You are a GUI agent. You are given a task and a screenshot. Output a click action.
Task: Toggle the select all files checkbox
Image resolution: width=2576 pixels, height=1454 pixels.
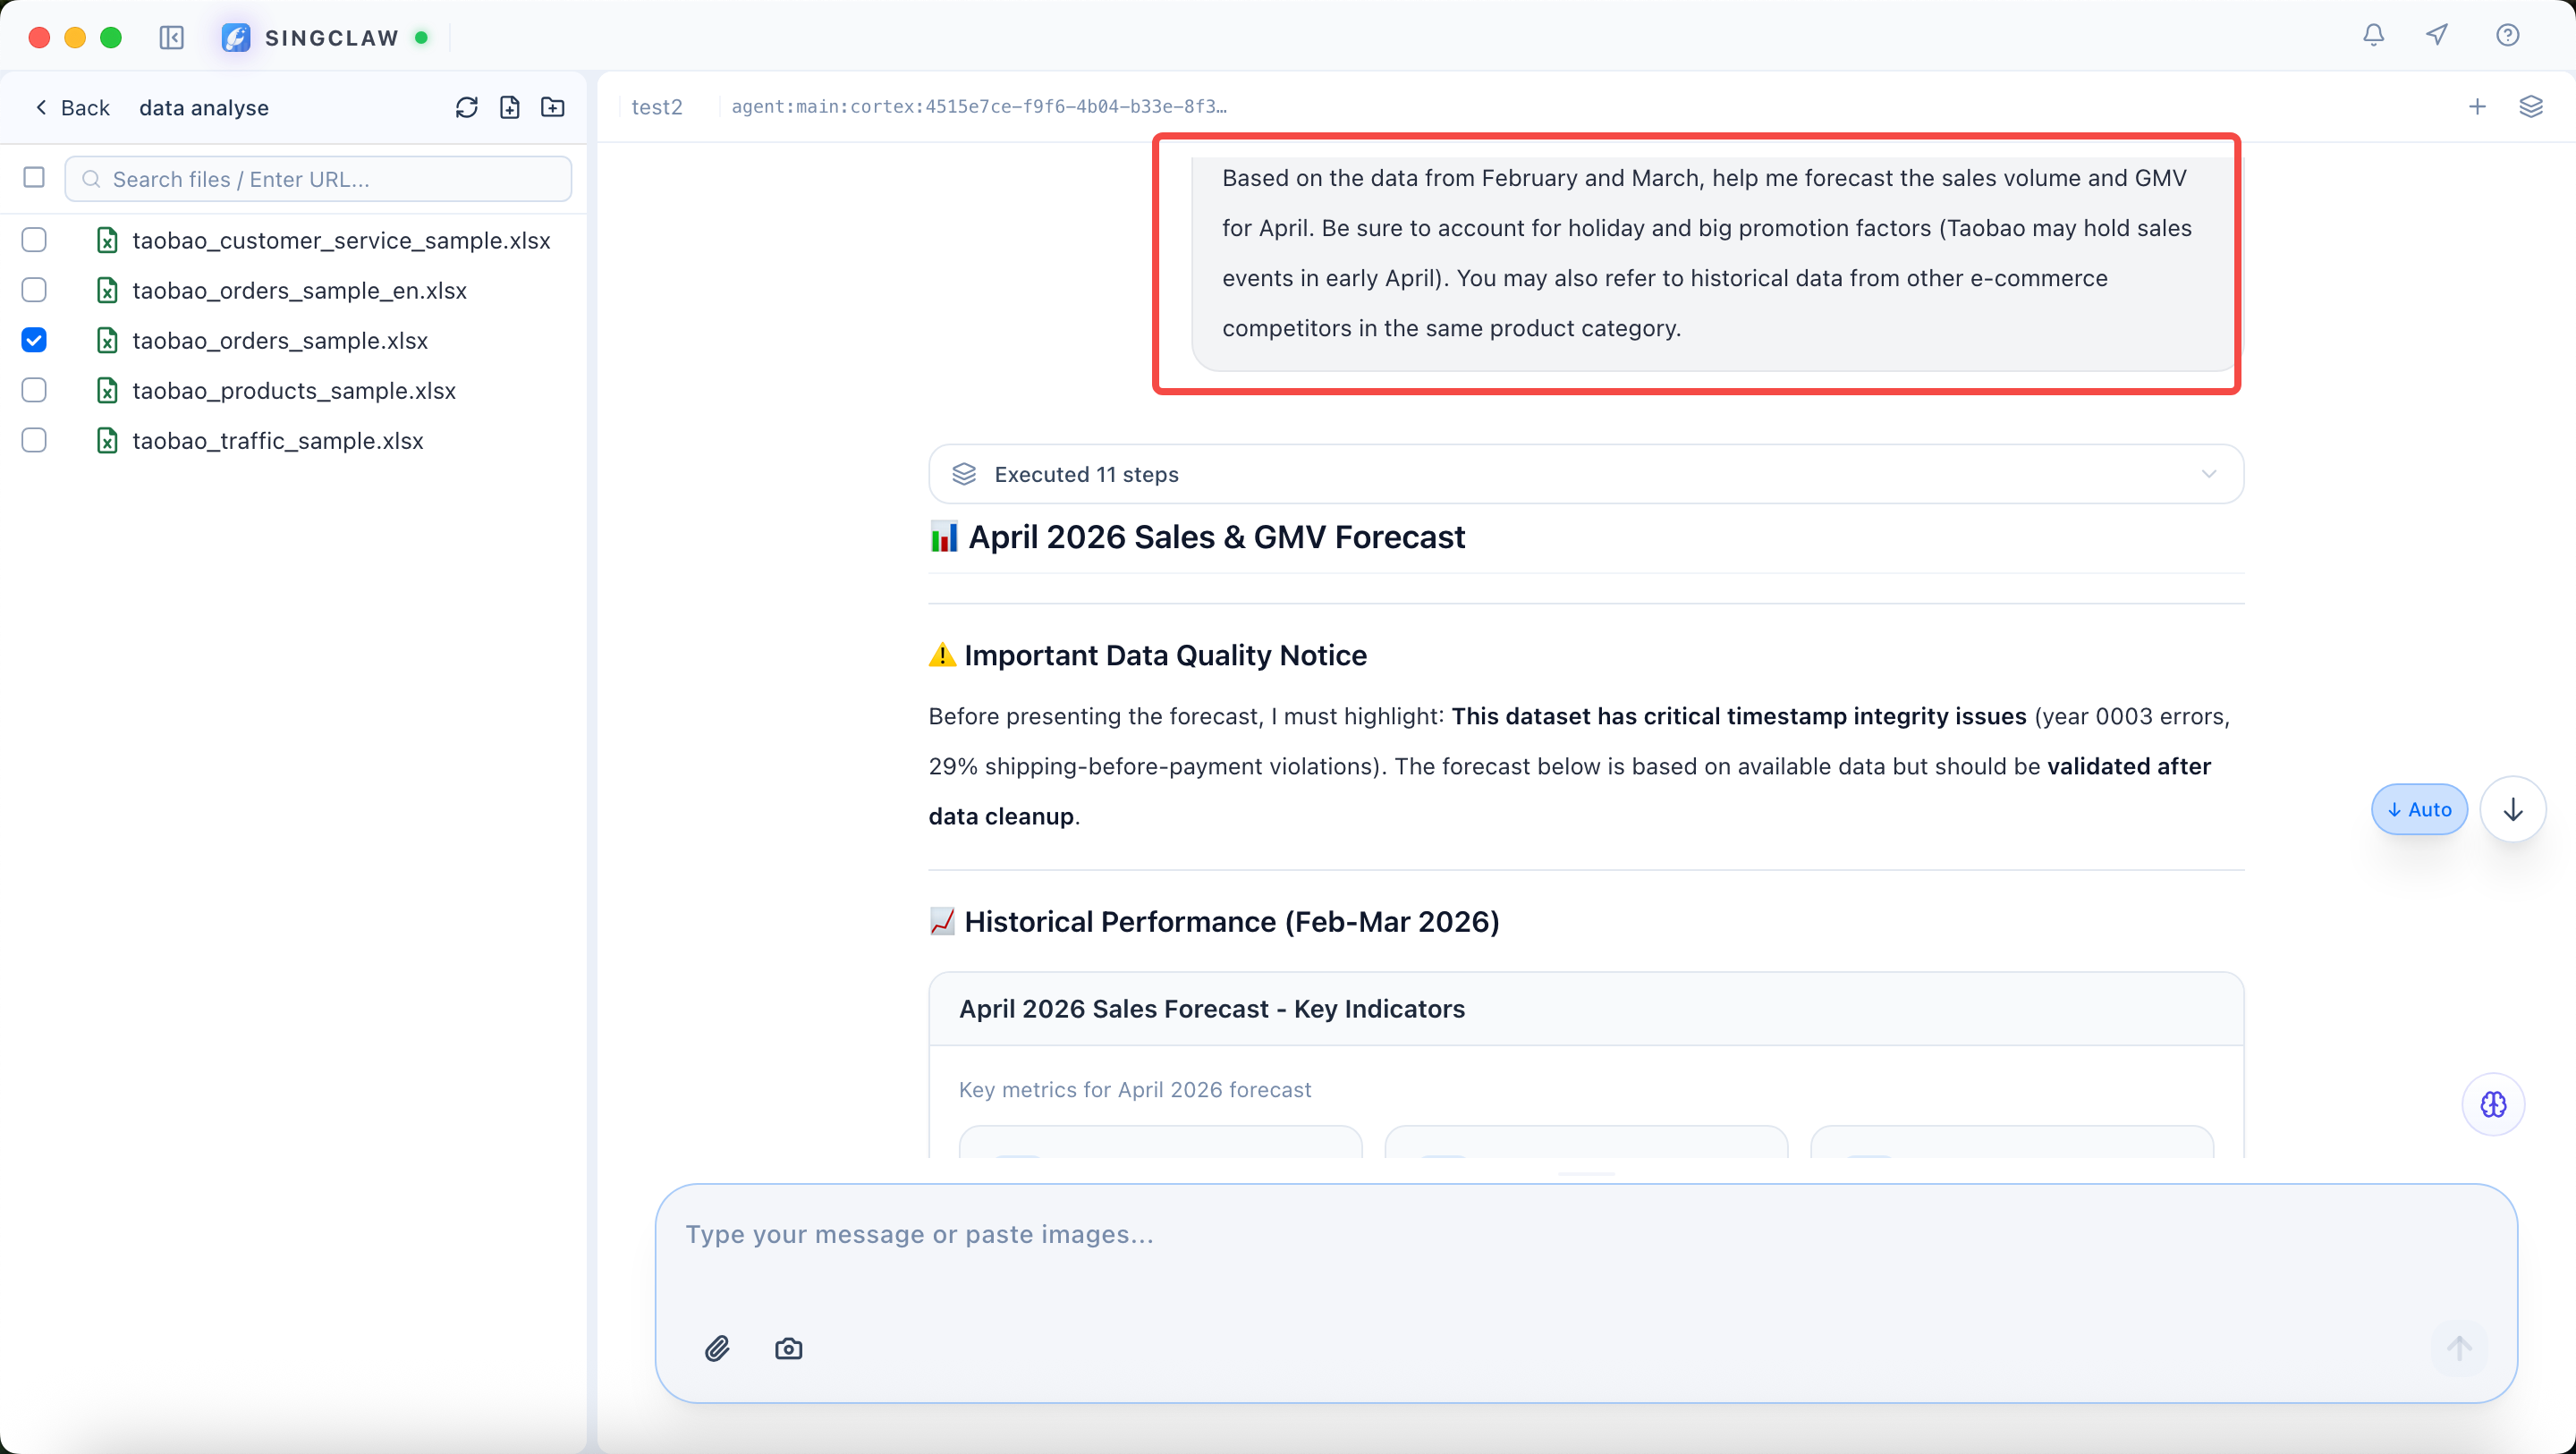click(x=34, y=178)
